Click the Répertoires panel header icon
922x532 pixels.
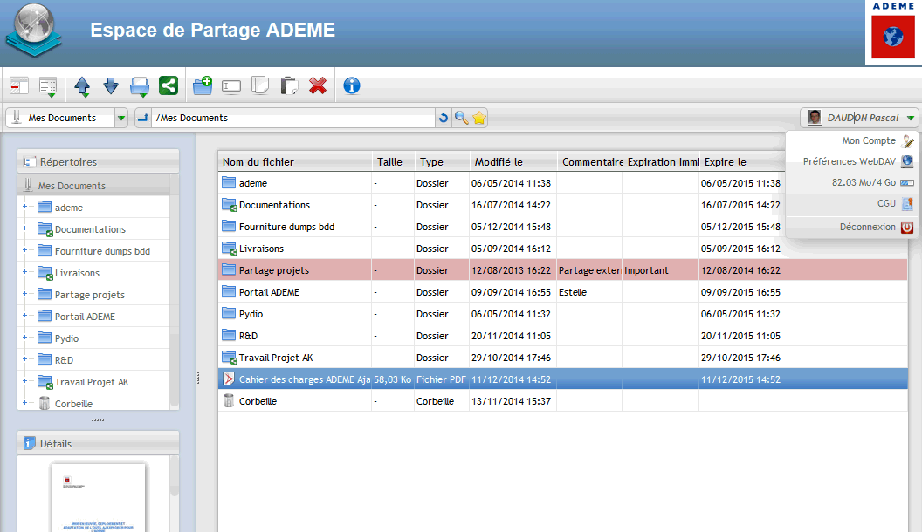tap(28, 161)
